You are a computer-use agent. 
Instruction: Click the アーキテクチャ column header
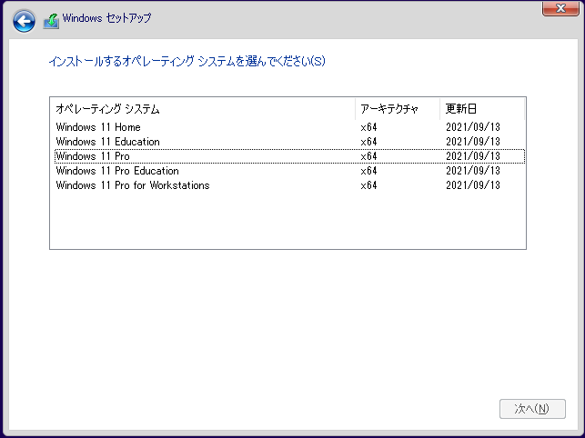[398, 109]
